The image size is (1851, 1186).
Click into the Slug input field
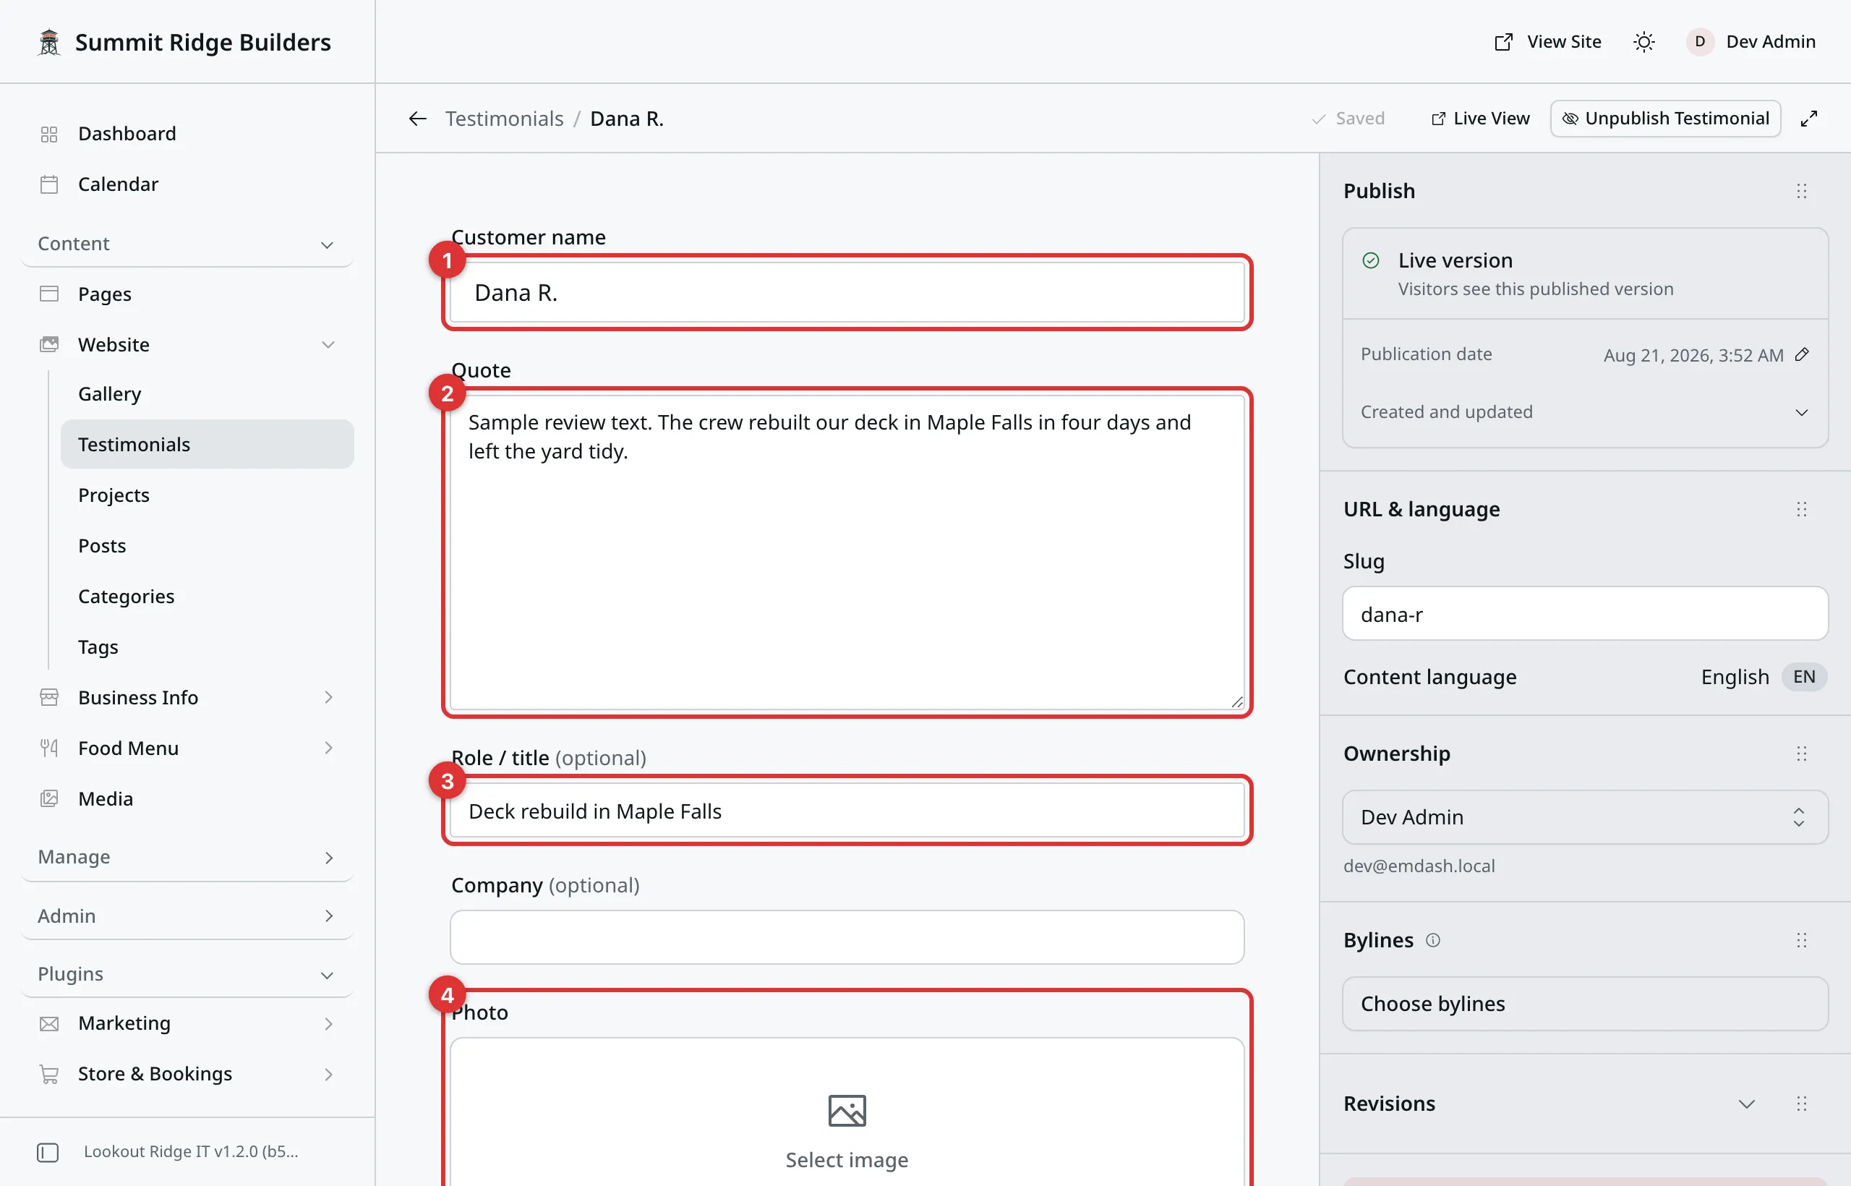1585,614
